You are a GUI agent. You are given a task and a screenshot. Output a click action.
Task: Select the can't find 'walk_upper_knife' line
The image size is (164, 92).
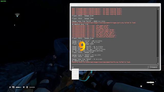(91, 28)
